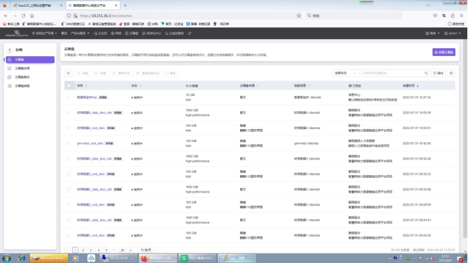
Task: Click the browser search box
Action: (354, 16)
